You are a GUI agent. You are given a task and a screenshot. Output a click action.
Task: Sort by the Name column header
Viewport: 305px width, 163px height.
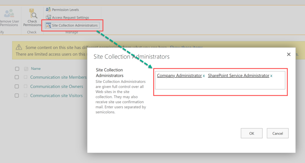(x=36, y=69)
